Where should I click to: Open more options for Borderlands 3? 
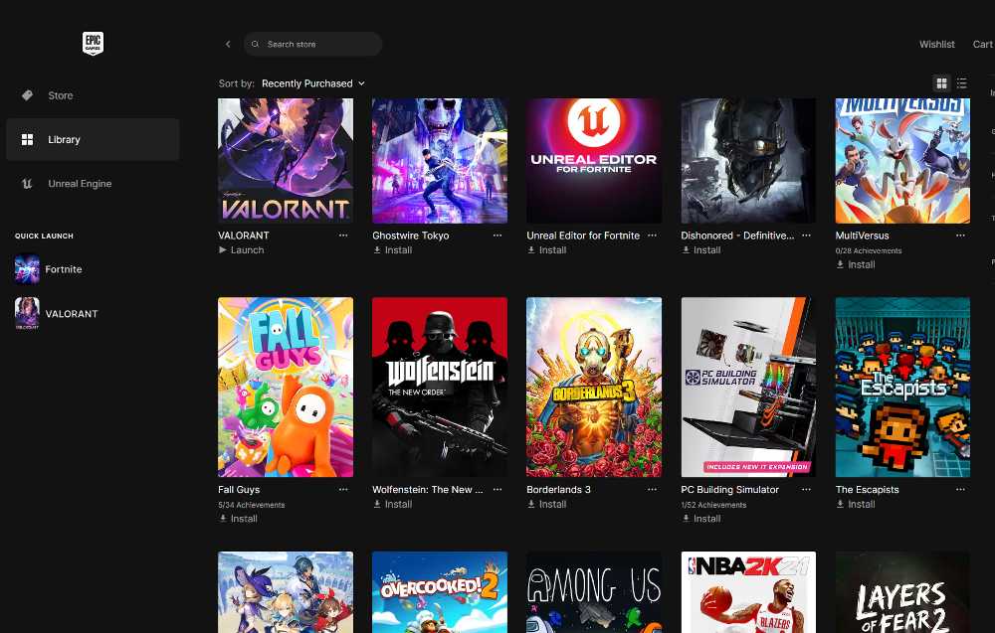click(652, 490)
